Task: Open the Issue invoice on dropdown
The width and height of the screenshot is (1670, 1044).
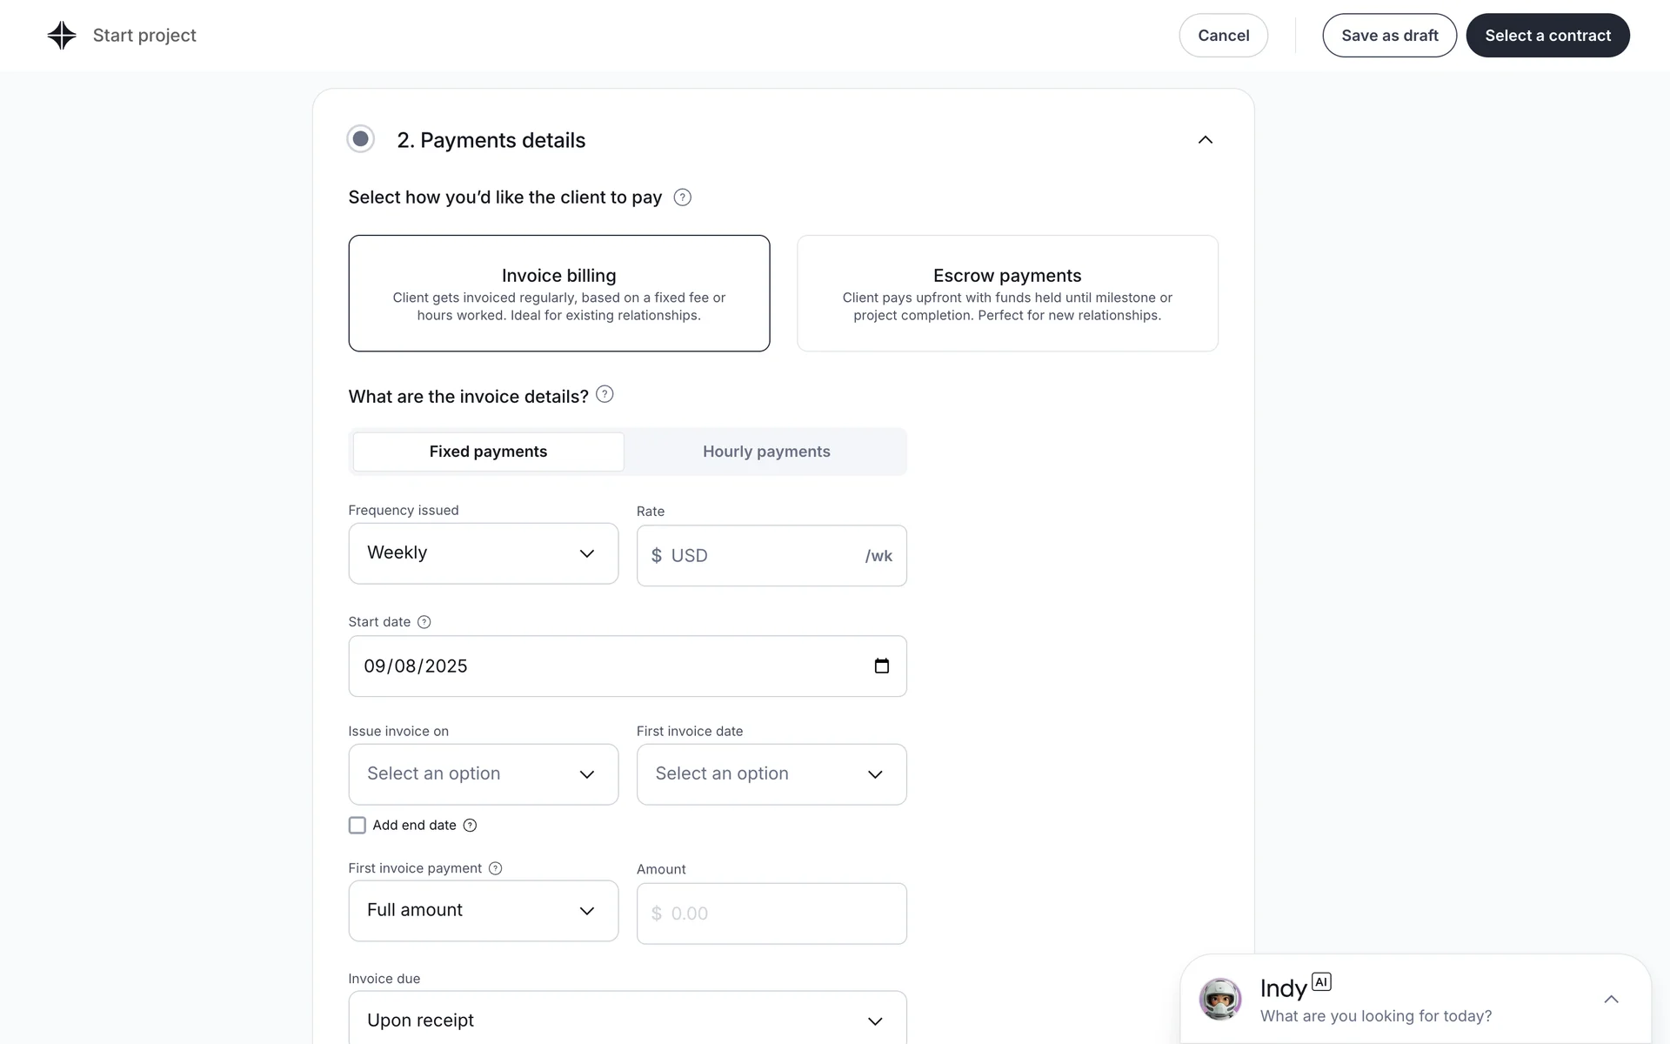Action: [483, 774]
